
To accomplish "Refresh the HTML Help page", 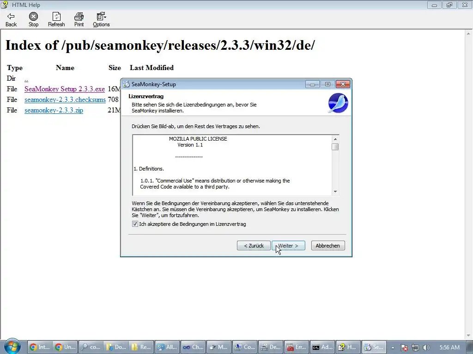I will [x=56, y=20].
